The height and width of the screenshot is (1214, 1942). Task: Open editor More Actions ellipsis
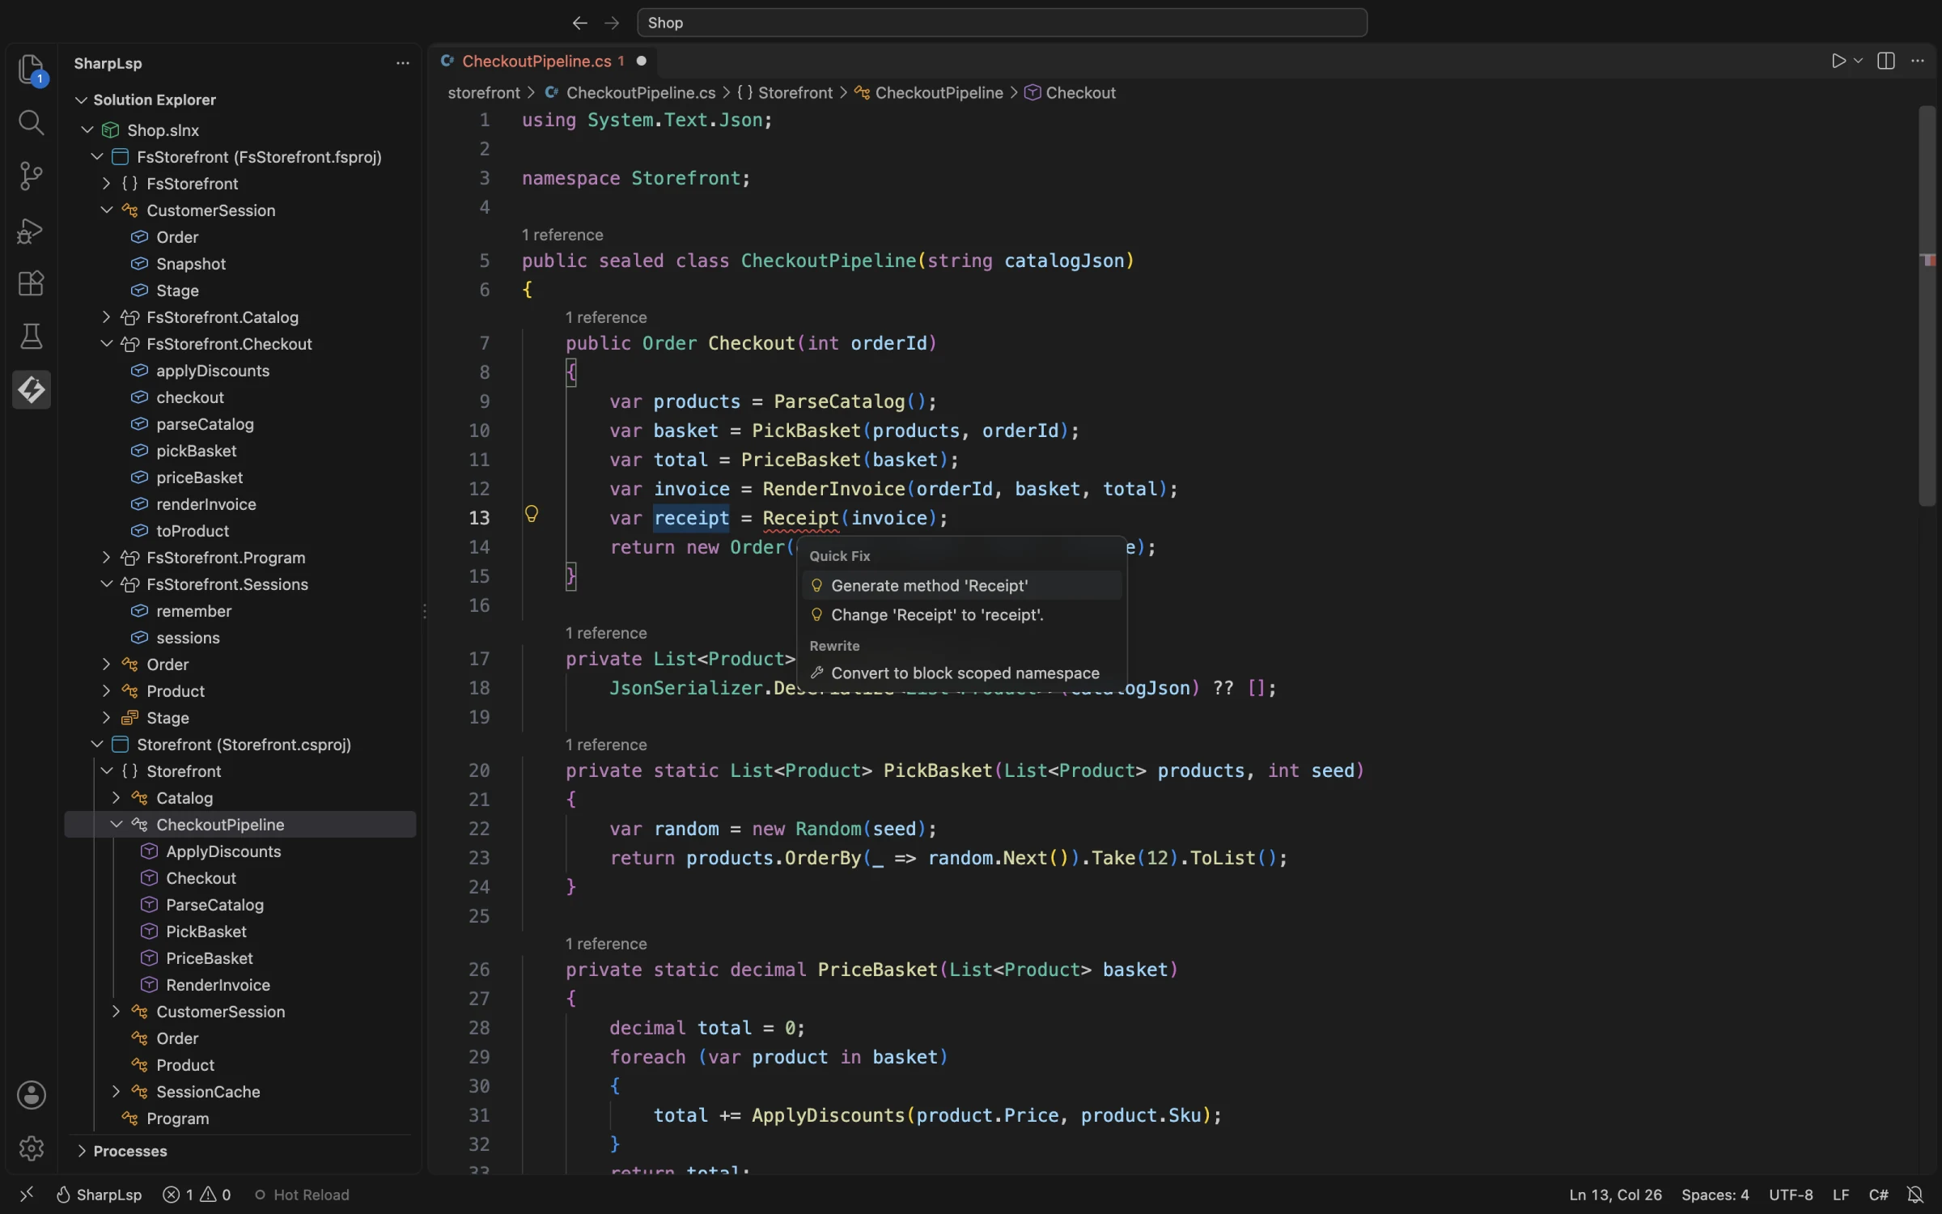[1918, 62]
